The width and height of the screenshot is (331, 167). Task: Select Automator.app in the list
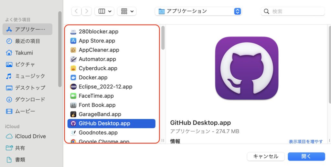point(112,59)
